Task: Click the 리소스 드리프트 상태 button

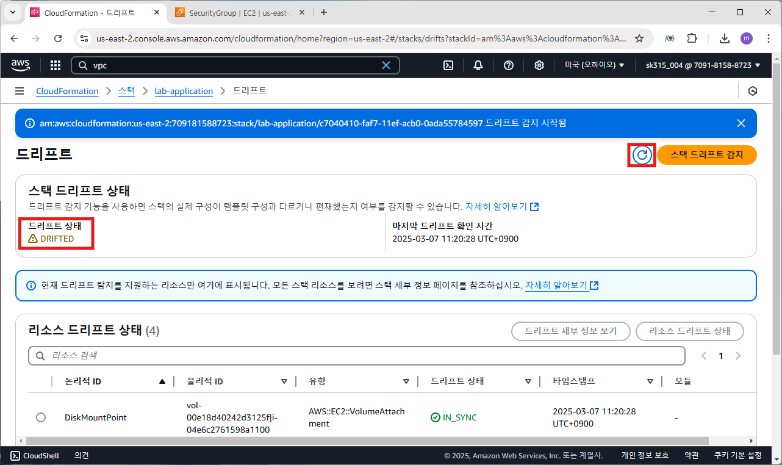Action: [x=690, y=331]
